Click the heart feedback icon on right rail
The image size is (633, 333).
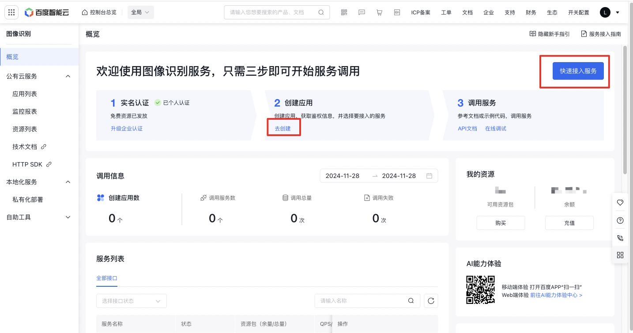pos(620,203)
